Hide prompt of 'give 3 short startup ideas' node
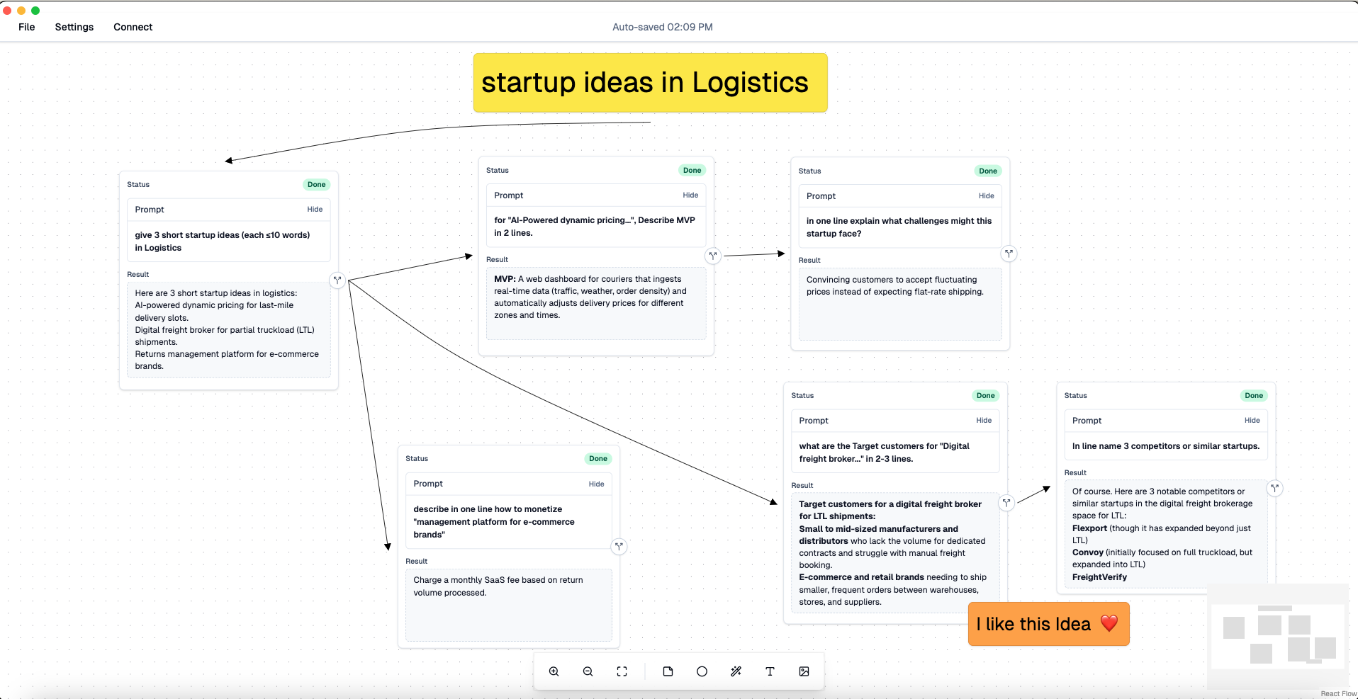This screenshot has width=1358, height=699. tap(315, 210)
